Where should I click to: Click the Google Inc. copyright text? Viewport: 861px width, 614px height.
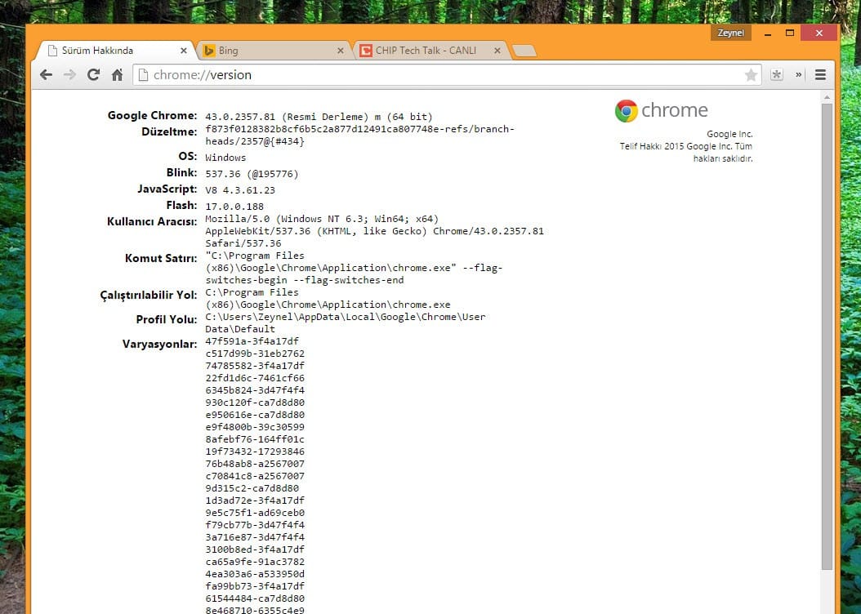click(686, 146)
